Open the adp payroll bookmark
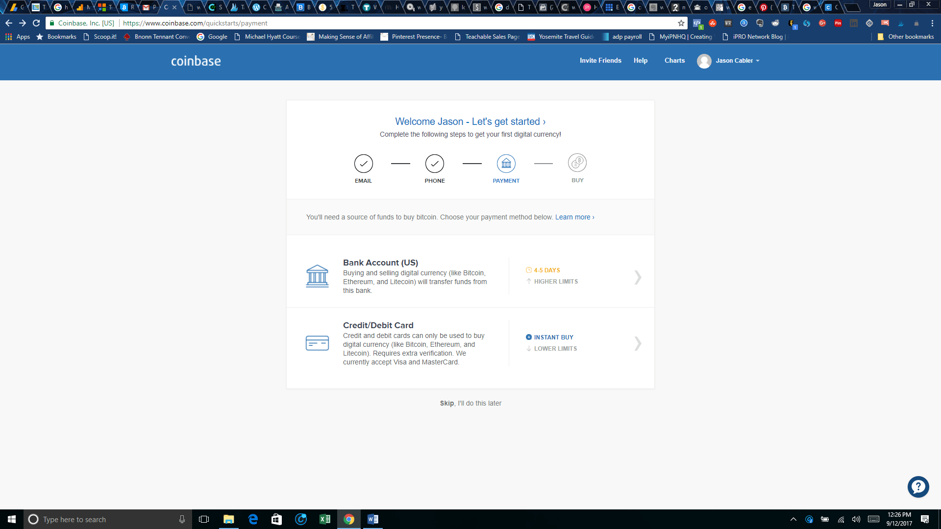The width and height of the screenshot is (941, 529). [x=622, y=37]
